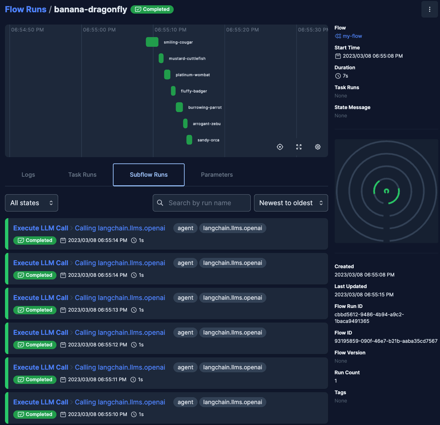Switch to the Logs tab
This screenshot has height=425, width=440.
[x=28, y=175]
